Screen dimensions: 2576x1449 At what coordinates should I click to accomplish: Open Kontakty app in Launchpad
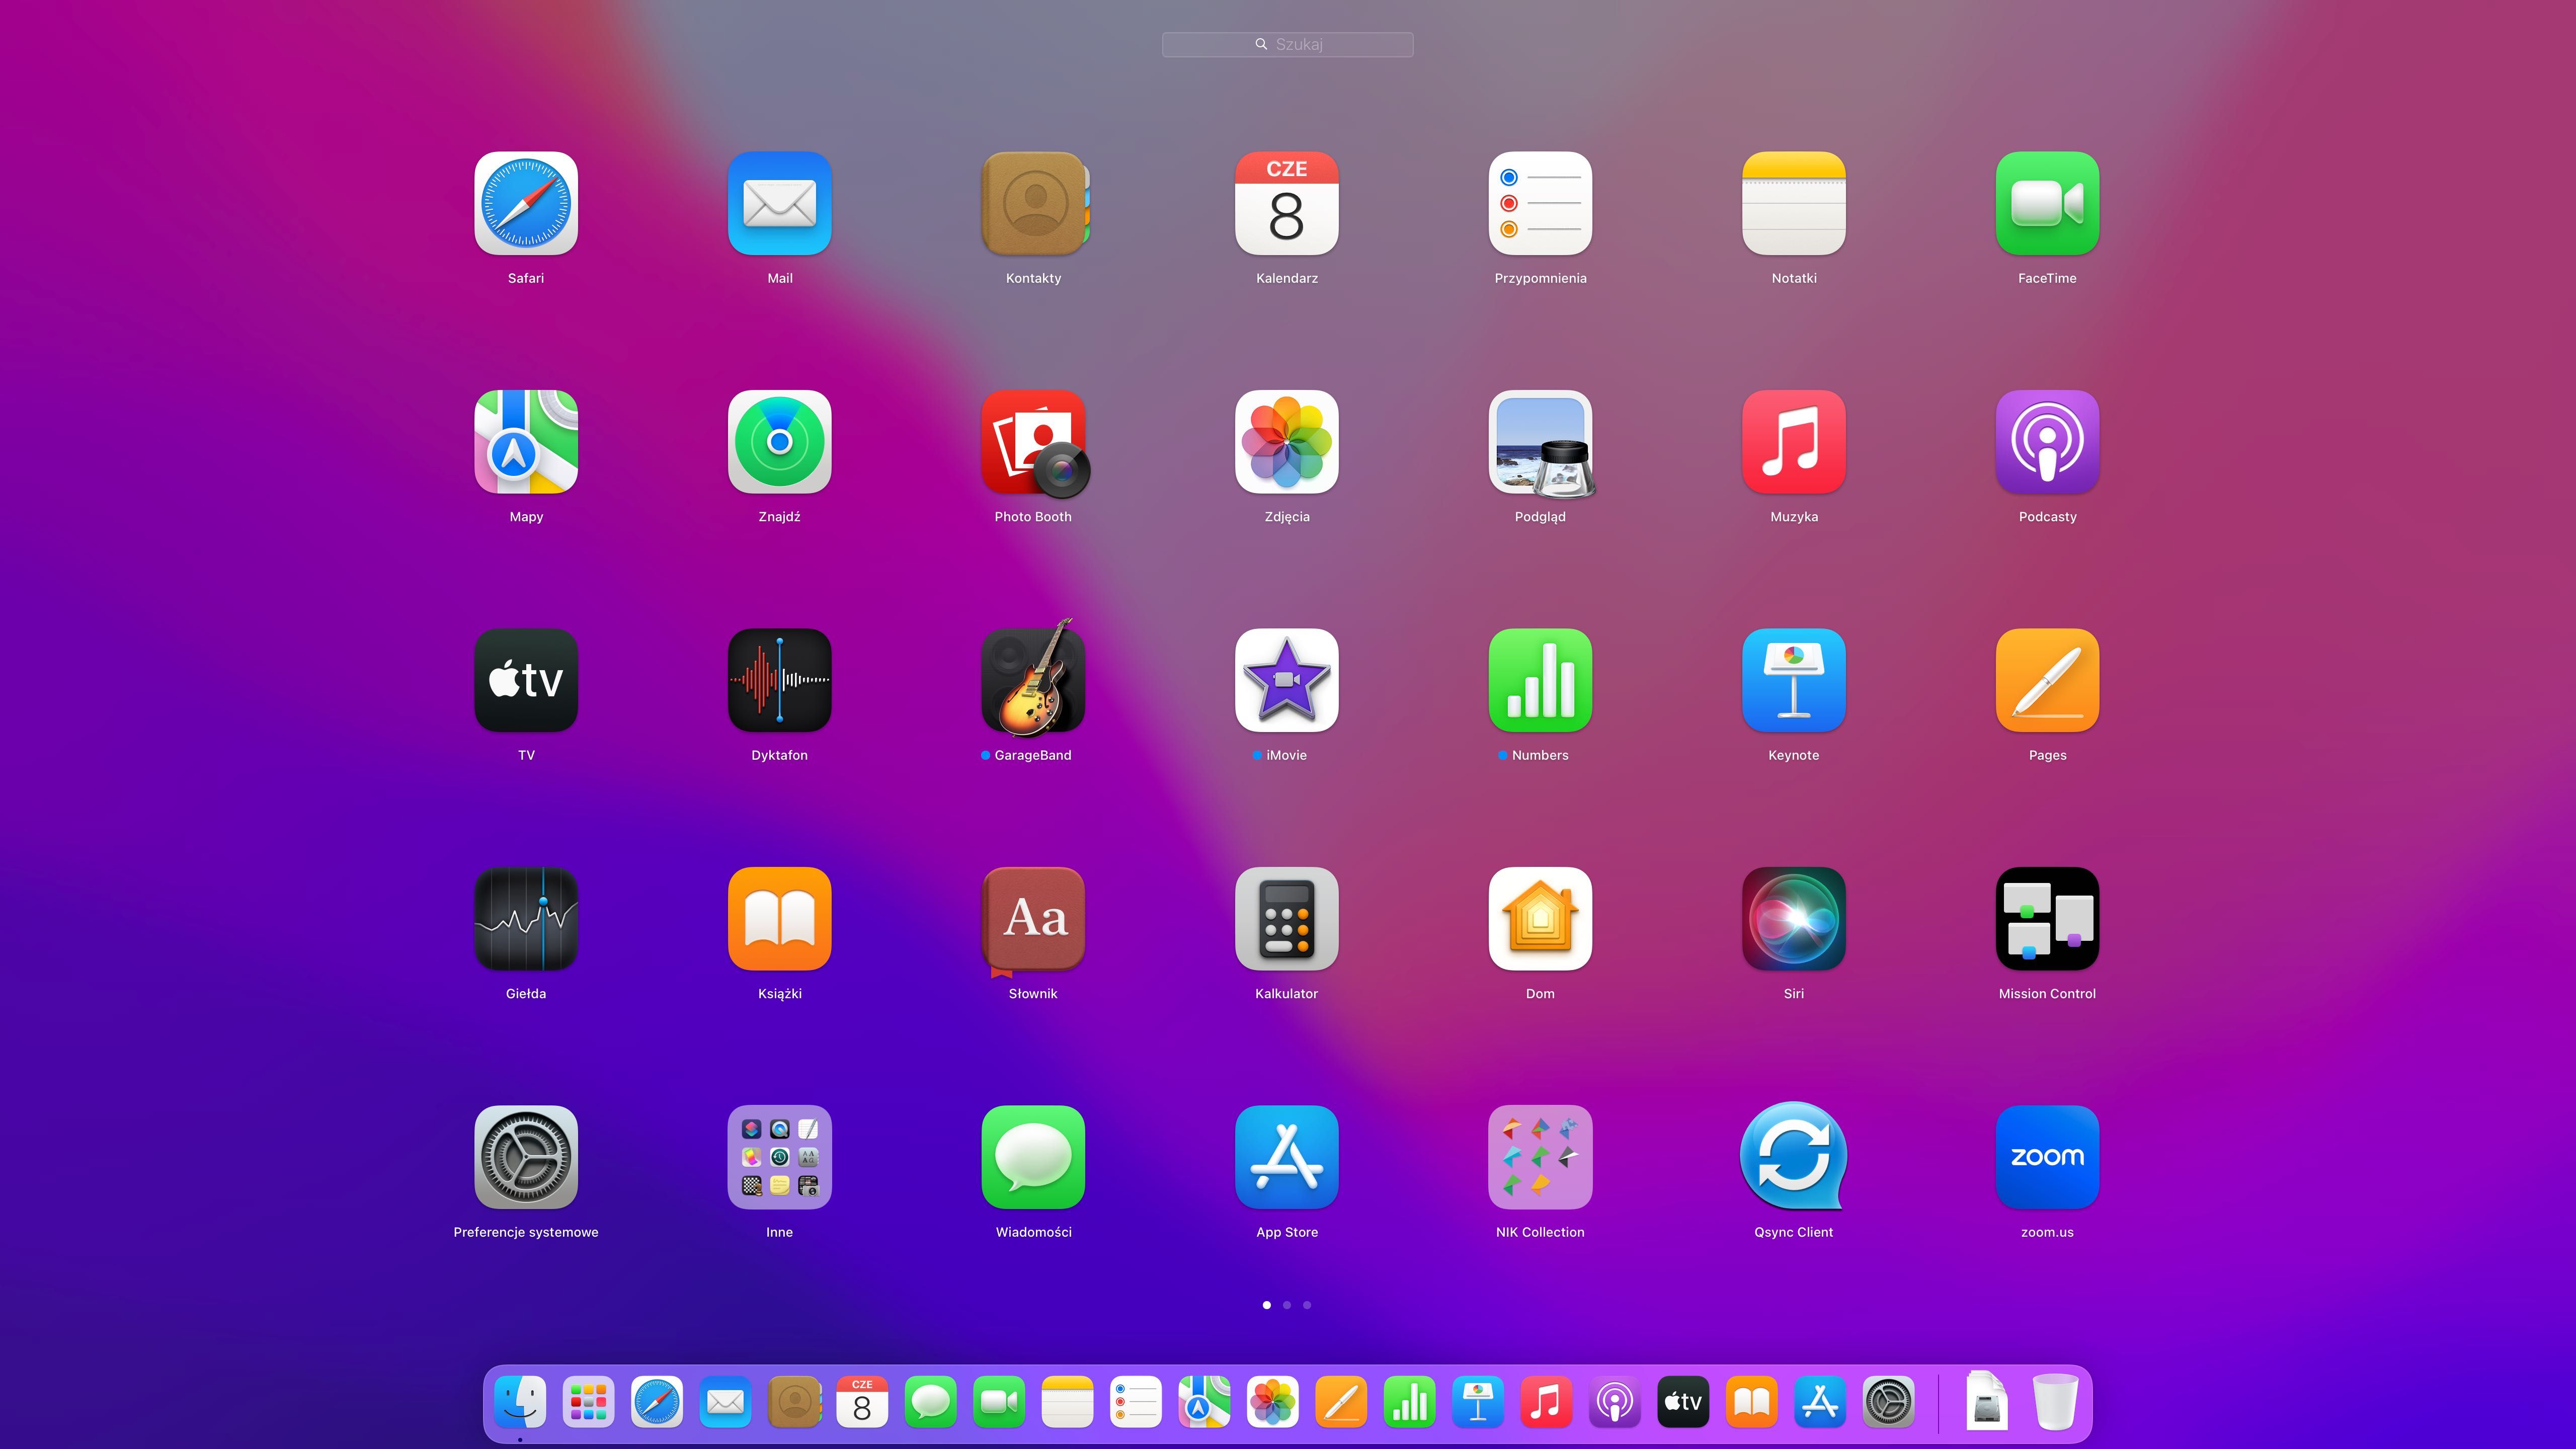pyautogui.click(x=1034, y=203)
